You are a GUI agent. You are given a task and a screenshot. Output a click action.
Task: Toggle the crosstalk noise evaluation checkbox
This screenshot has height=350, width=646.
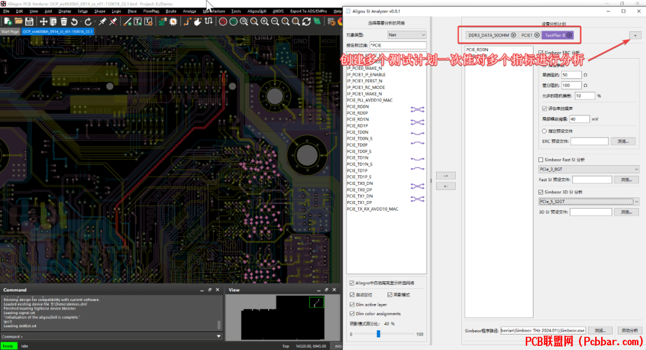click(x=545, y=108)
